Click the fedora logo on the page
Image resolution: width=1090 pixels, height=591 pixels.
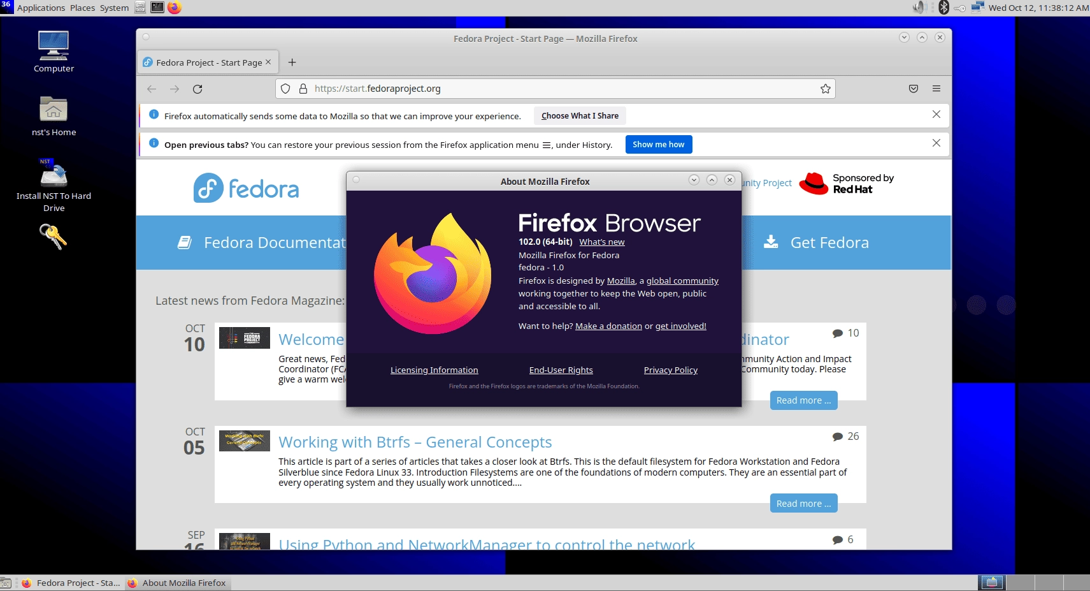[246, 188]
